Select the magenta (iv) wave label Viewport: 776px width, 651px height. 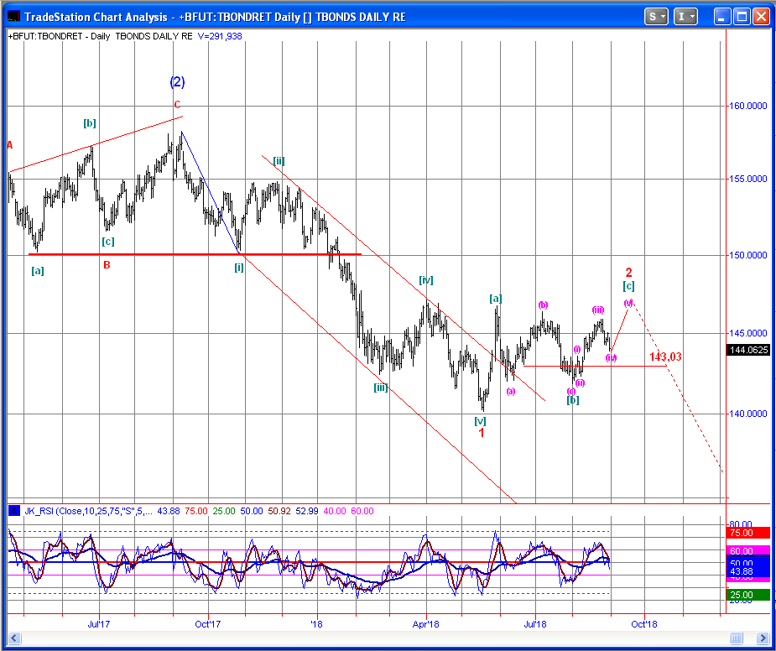pyautogui.click(x=612, y=357)
